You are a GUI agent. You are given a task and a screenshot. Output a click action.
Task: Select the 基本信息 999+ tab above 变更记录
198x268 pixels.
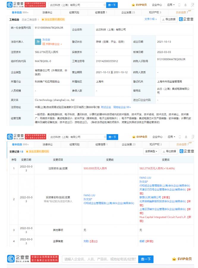pos(20,145)
